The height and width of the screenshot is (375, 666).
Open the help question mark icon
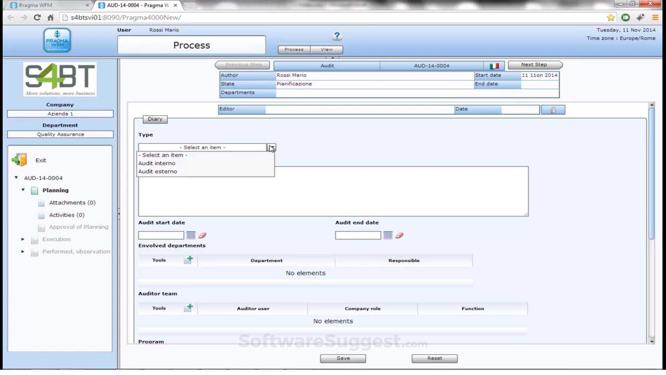point(336,35)
